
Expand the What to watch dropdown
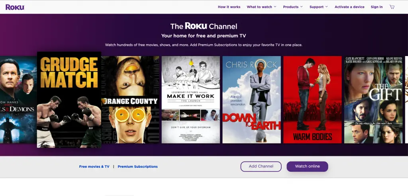click(261, 7)
